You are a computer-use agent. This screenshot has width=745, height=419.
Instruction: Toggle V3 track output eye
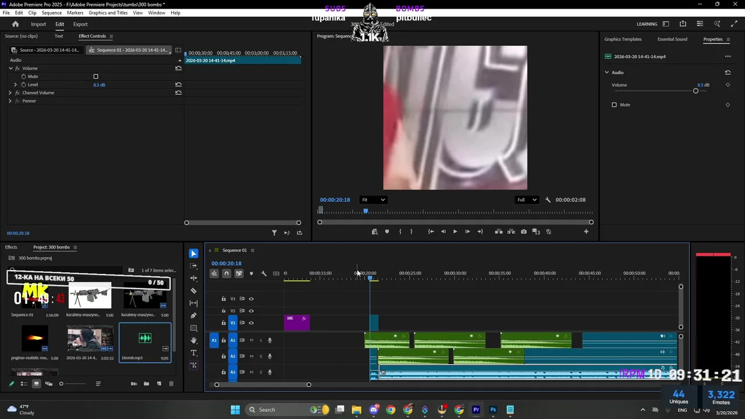coord(251,299)
